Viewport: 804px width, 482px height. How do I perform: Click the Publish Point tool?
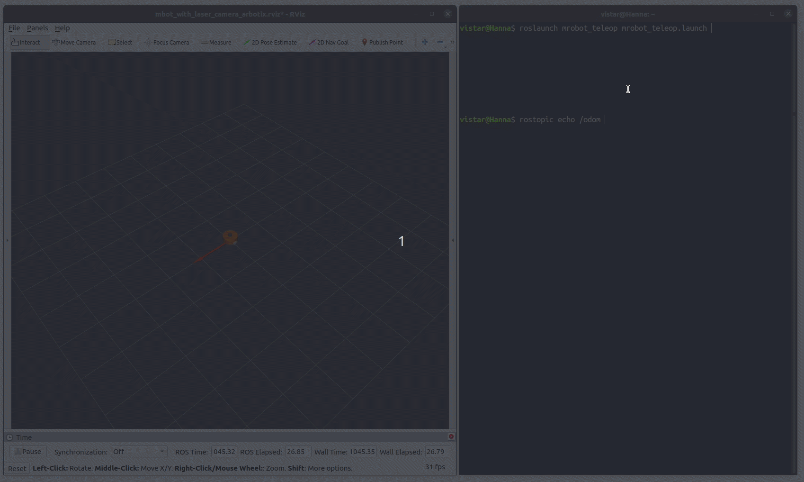(x=382, y=42)
